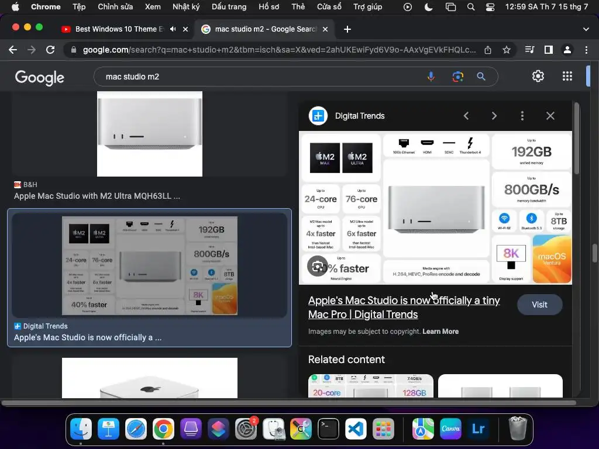Image resolution: width=599 pixels, height=449 pixels.
Task: Open the Nhật ký menu
Action: click(186, 7)
